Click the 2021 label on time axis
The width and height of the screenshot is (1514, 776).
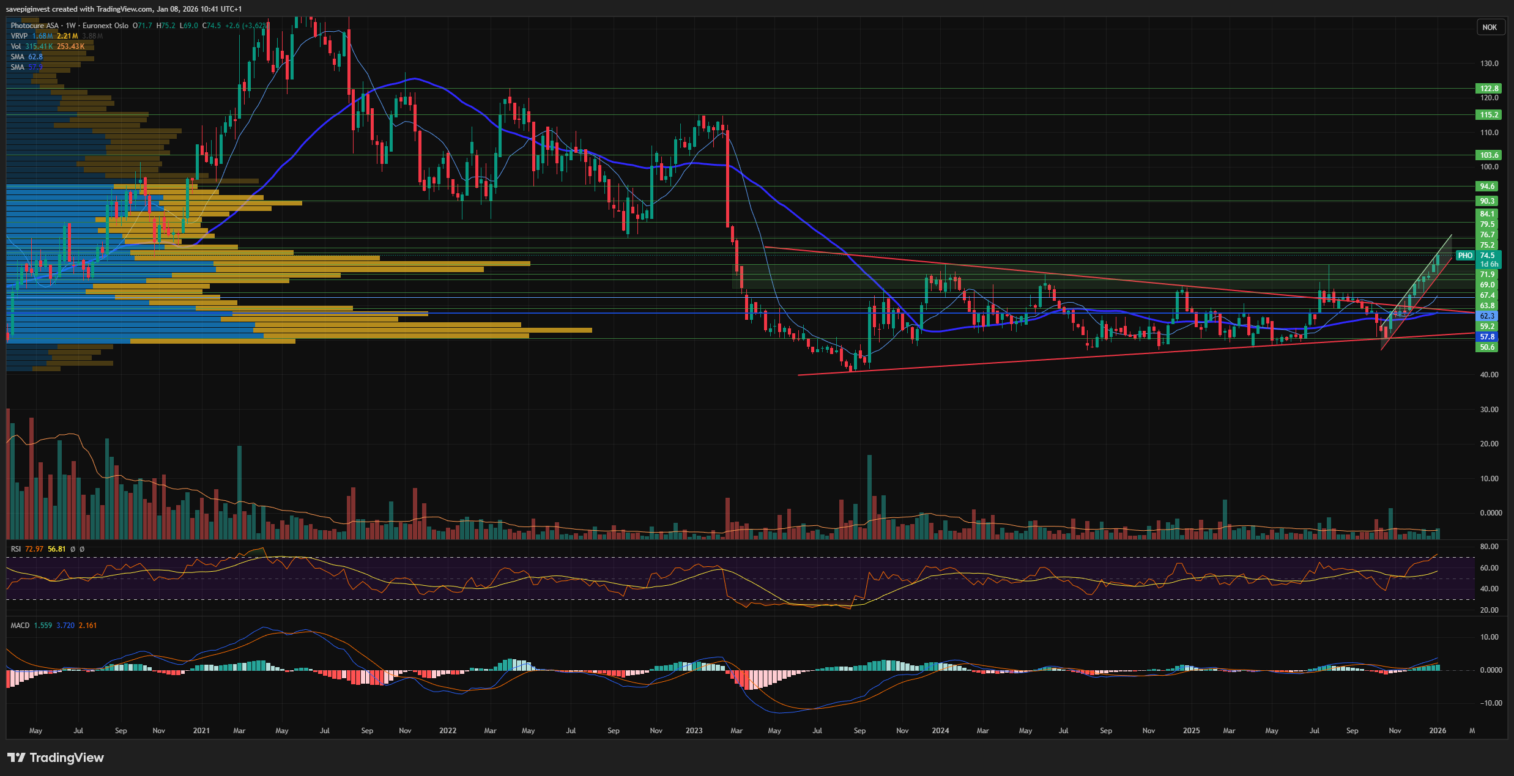click(201, 731)
